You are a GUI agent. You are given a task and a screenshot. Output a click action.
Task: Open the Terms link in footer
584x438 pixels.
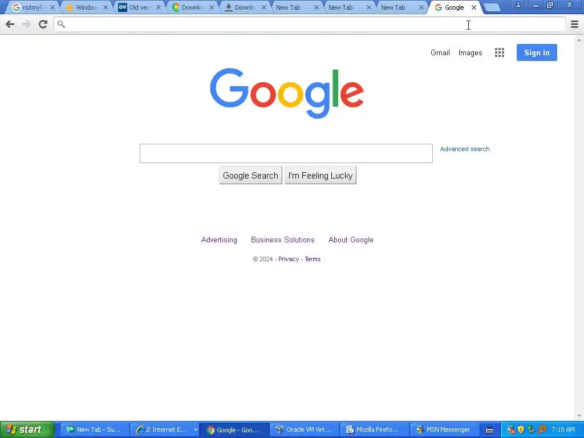coord(313,259)
